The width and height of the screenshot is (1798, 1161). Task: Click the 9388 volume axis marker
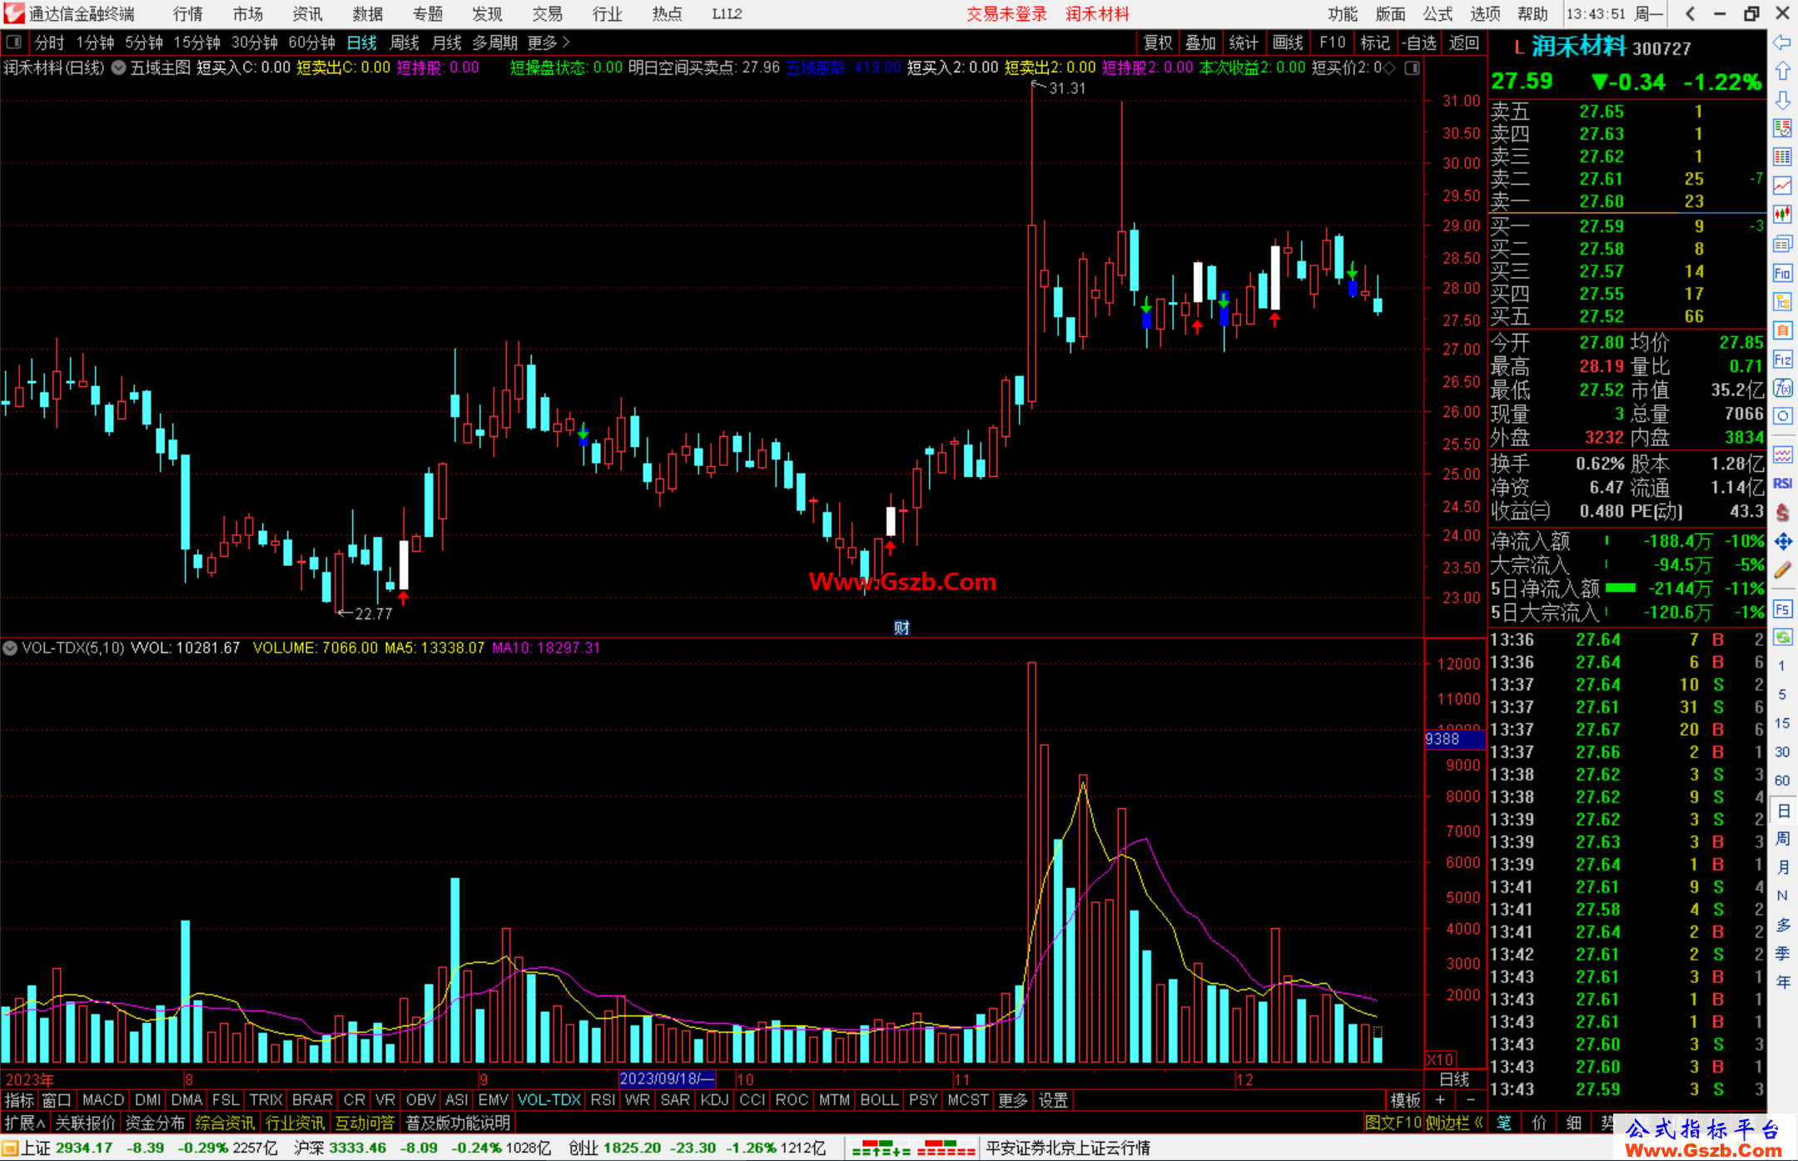tap(1453, 739)
